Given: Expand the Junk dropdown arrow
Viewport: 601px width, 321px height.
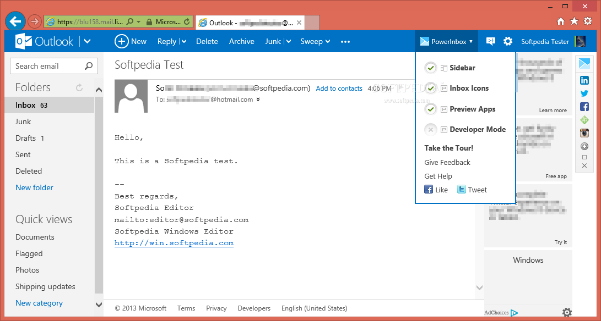Looking at the screenshot, I should point(288,41).
